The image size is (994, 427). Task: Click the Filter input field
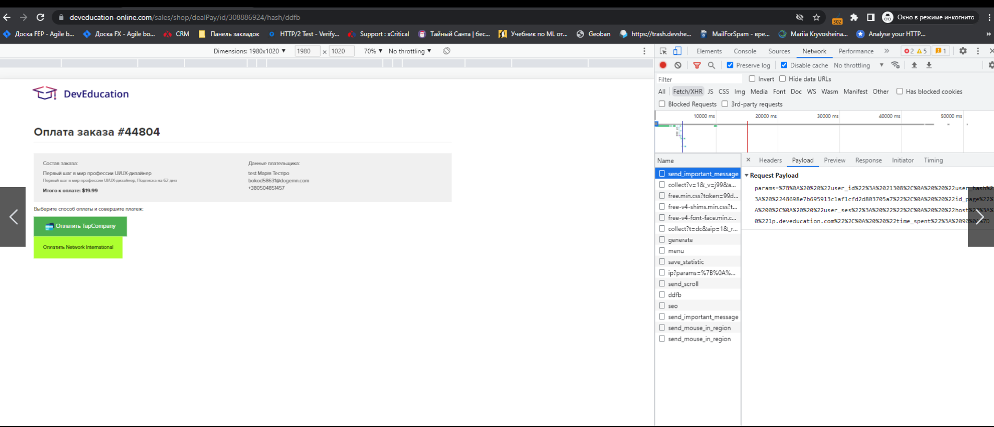pyautogui.click(x=699, y=79)
